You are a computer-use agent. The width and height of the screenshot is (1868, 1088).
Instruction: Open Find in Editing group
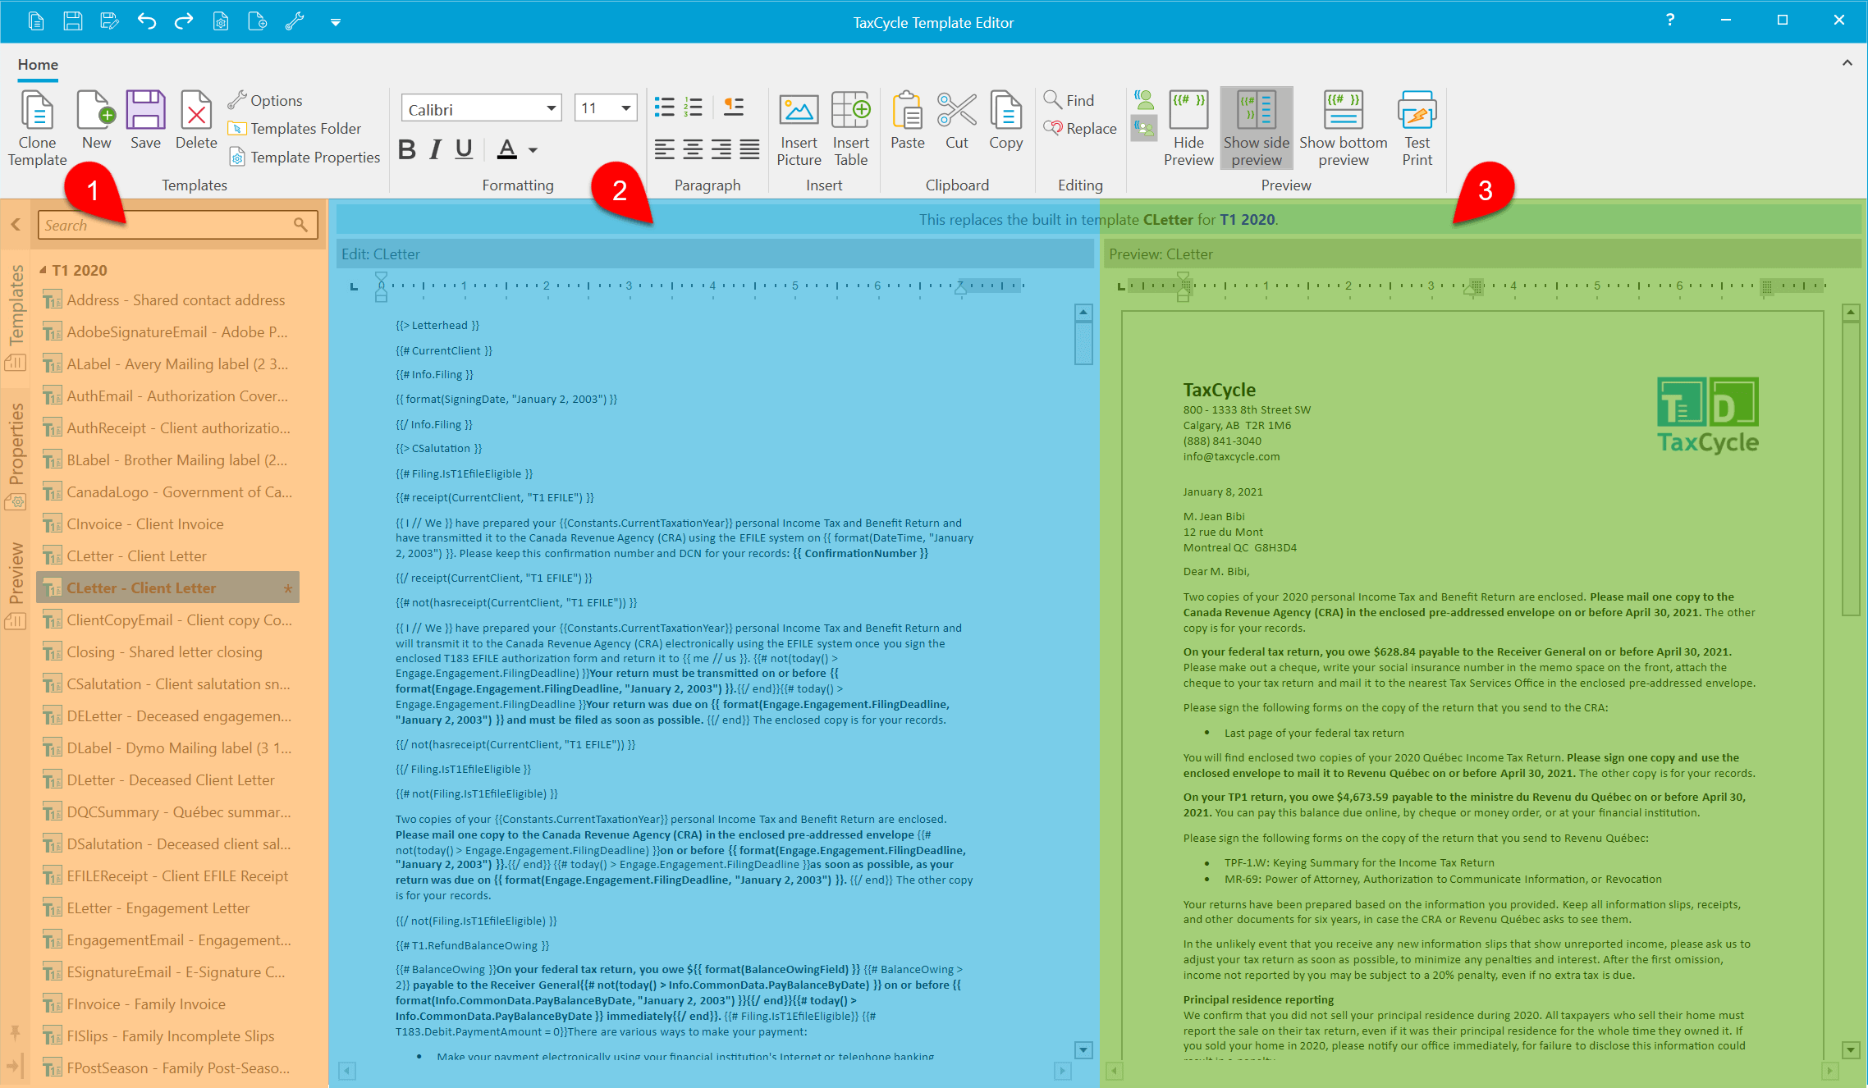point(1069,100)
